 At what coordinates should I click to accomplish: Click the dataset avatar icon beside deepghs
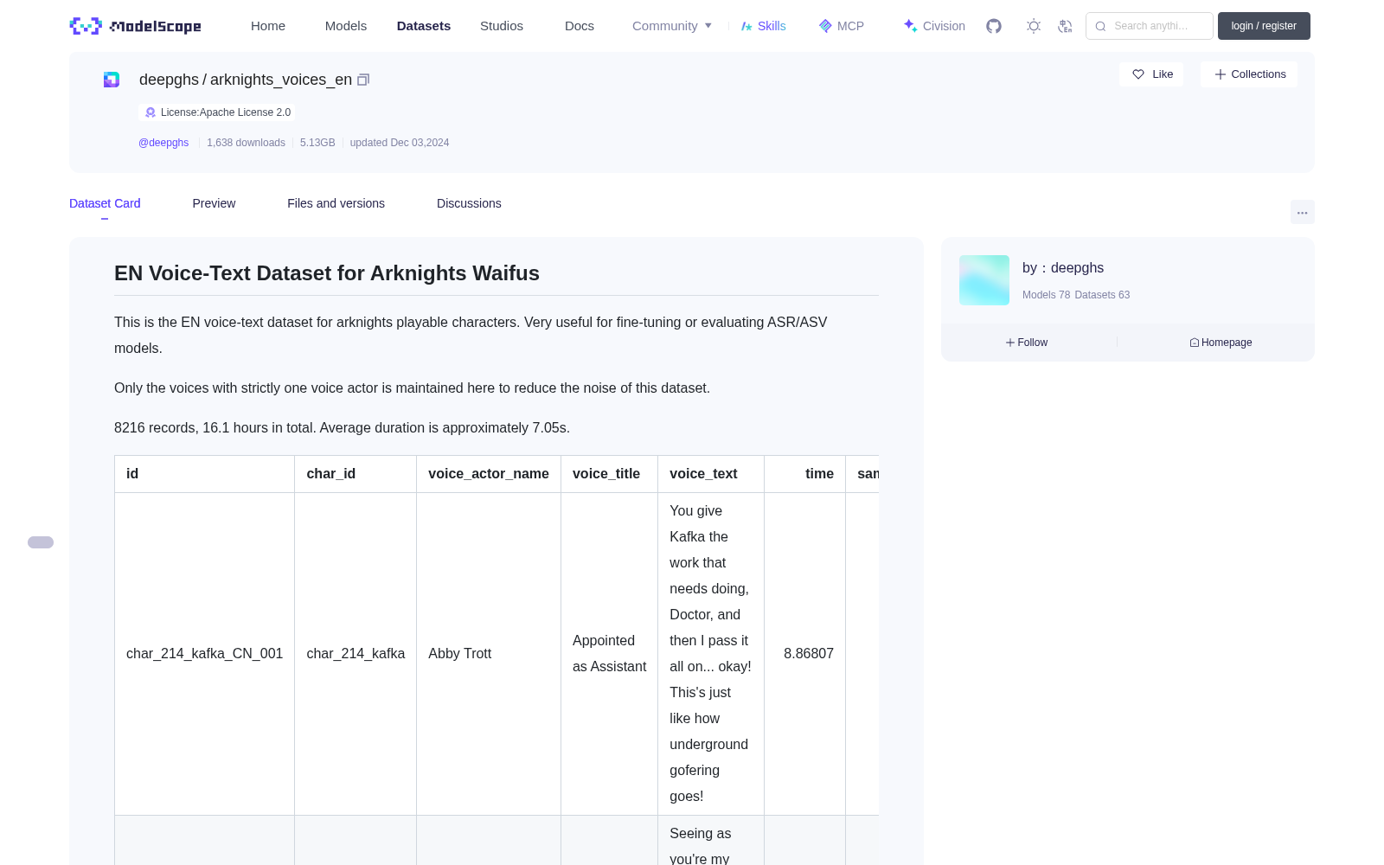click(112, 80)
